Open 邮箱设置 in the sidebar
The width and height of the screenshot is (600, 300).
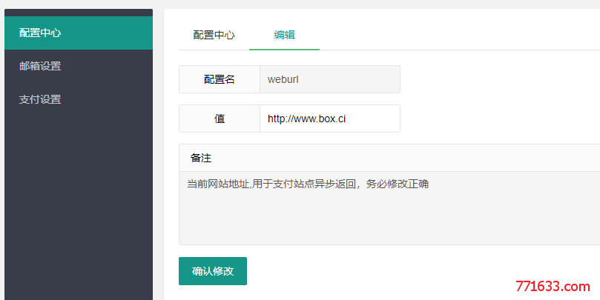coord(79,66)
